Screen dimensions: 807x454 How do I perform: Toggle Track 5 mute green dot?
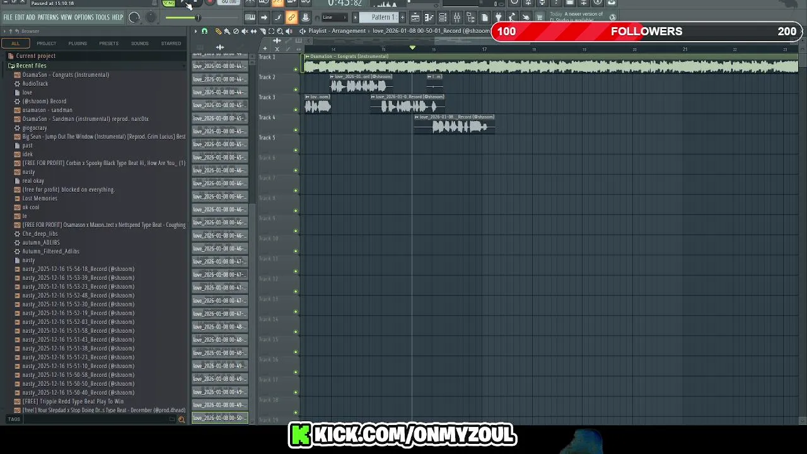click(296, 150)
